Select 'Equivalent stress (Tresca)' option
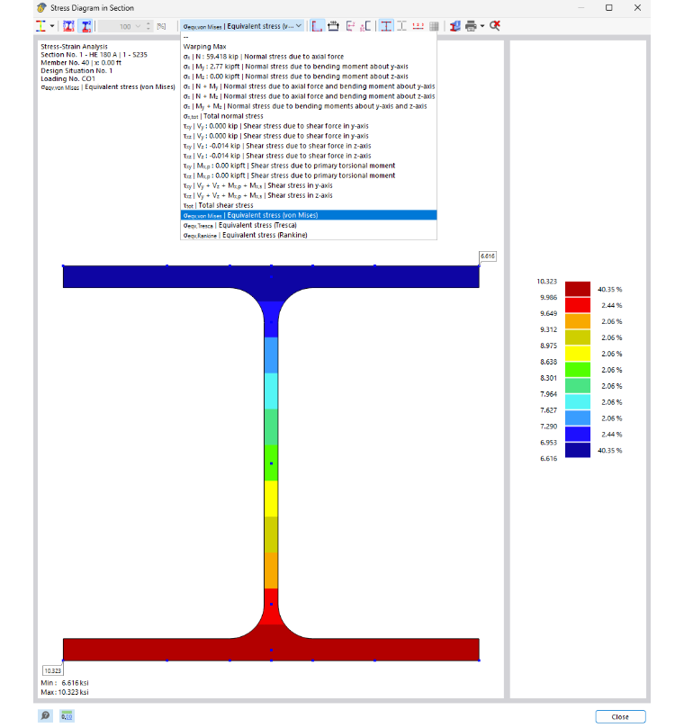The image size is (684, 728). [309, 225]
